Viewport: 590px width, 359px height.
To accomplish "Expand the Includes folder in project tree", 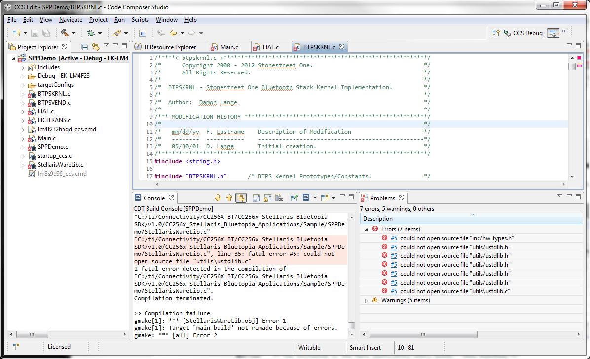I will click(23, 67).
